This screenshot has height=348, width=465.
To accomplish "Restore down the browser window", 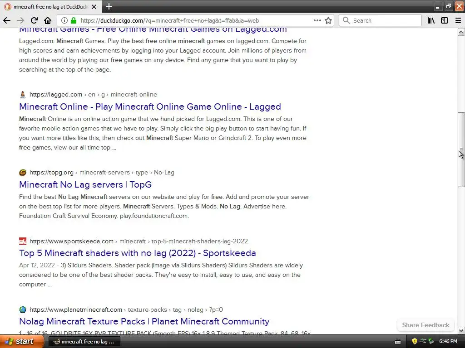I will tap(448, 6).
